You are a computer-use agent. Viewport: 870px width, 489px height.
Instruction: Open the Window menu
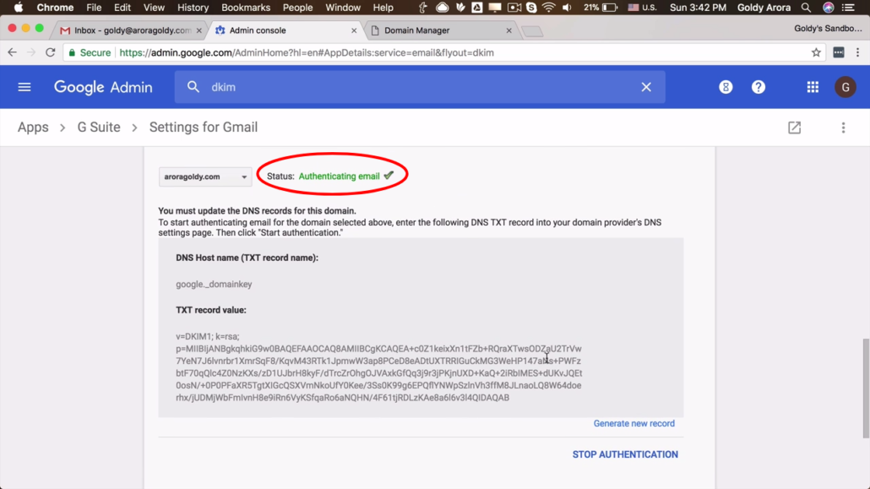(342, 8)
